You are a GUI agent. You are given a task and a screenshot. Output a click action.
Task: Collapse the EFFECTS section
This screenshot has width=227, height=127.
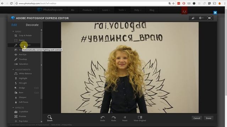click(x=13, y=108)
